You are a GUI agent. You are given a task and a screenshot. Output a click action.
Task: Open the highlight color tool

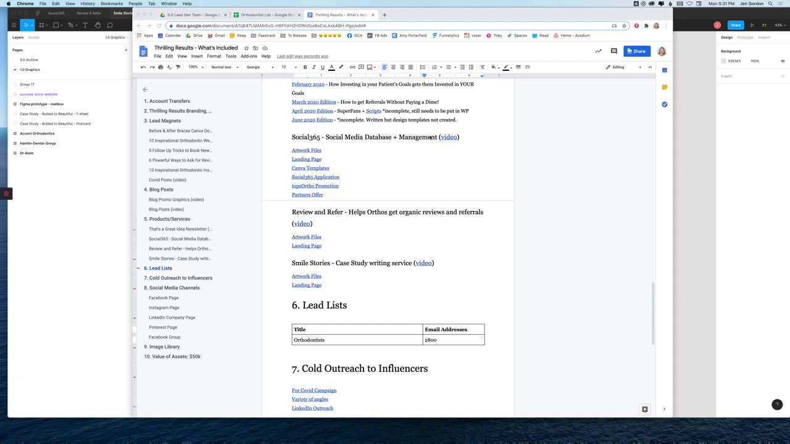tap(341, 67)
